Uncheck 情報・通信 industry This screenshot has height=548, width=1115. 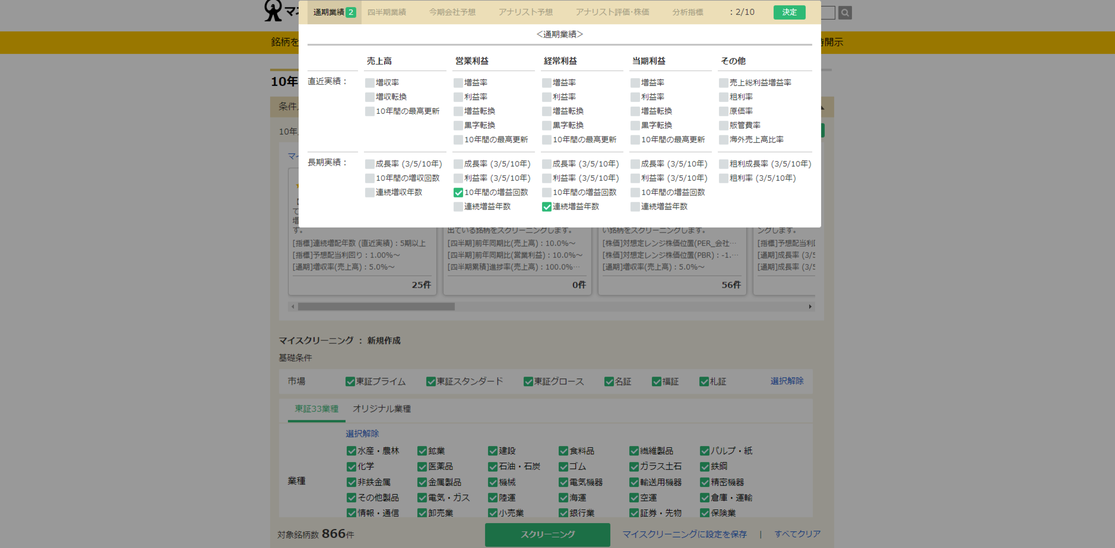[351, 513]
